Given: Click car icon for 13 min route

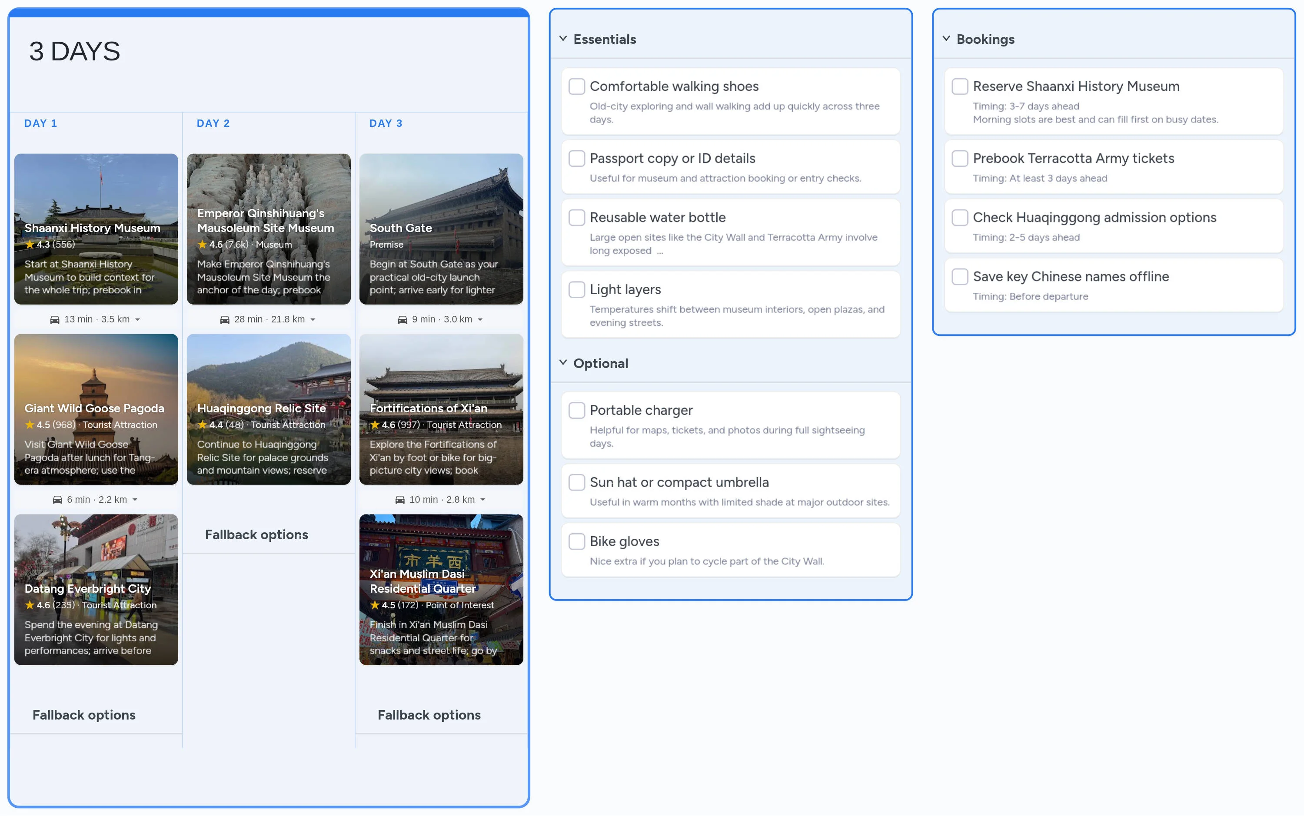Looking at the screenshot, I should pyautogui.click(x=54, y=319).
